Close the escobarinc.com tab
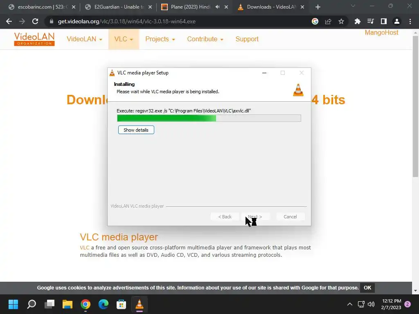This screenshot has width=419, height=314. 74,7
